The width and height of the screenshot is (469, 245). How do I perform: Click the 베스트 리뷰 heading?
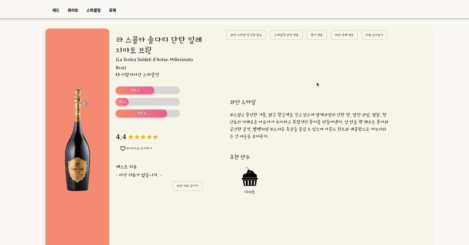click(126, 167)
